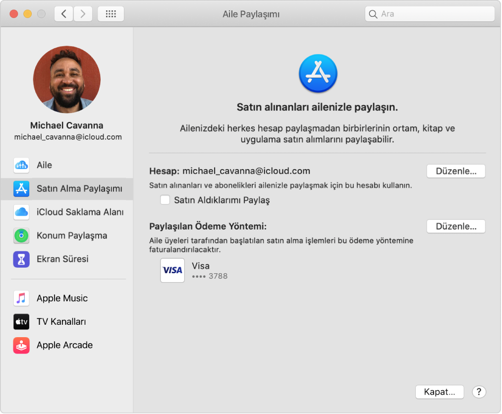The image size is (502, 414).
Task: Click the App Store icon beside Satın Alma Paylaşımı
Action: 21,188
